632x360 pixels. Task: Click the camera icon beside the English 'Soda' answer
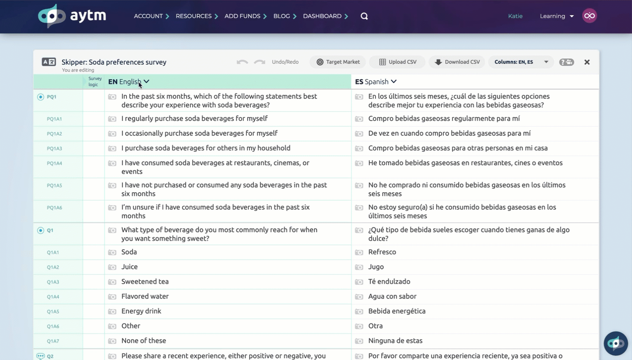tap(112, 252)
